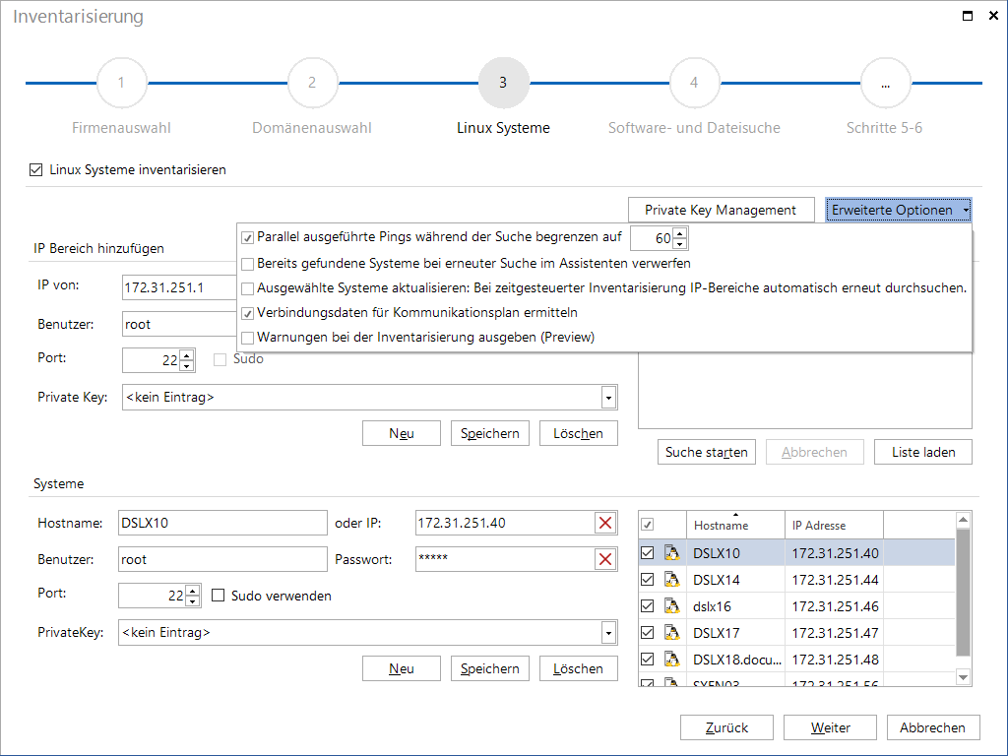The width and height of the screenshot is (1008, 756).
Task: Uncheck the DSLX14 row checkbox
Action: click(x=648, y=580)
